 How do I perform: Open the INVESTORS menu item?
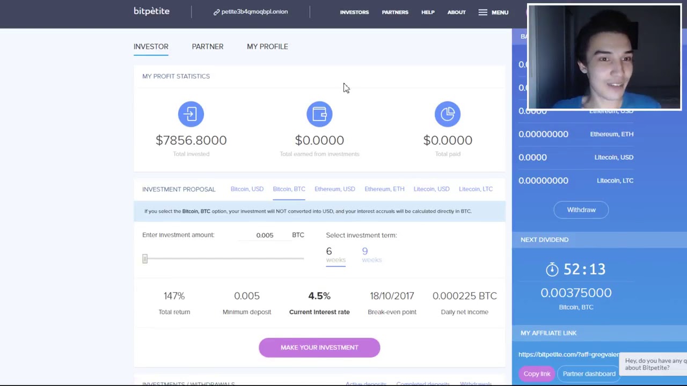coord(354,12)
